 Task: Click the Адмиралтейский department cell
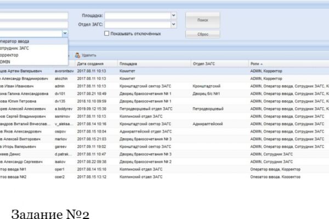(x=207, y=124)
